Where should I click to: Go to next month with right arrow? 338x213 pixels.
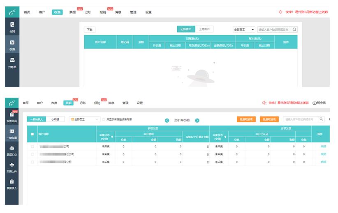pyautogui.click(x=197, y=121)
